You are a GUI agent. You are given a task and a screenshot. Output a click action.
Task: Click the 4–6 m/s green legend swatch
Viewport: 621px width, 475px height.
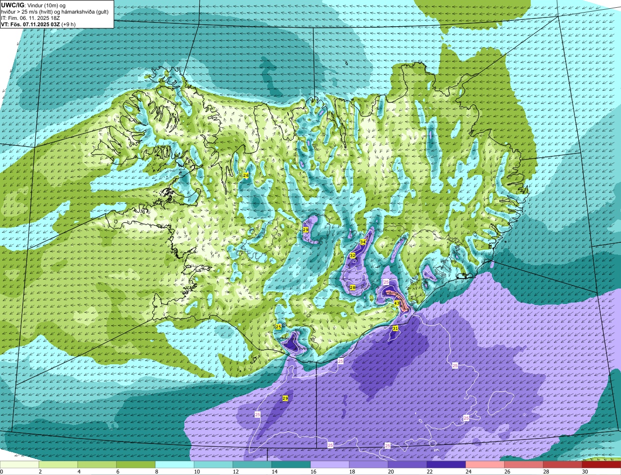click(97, 465)
